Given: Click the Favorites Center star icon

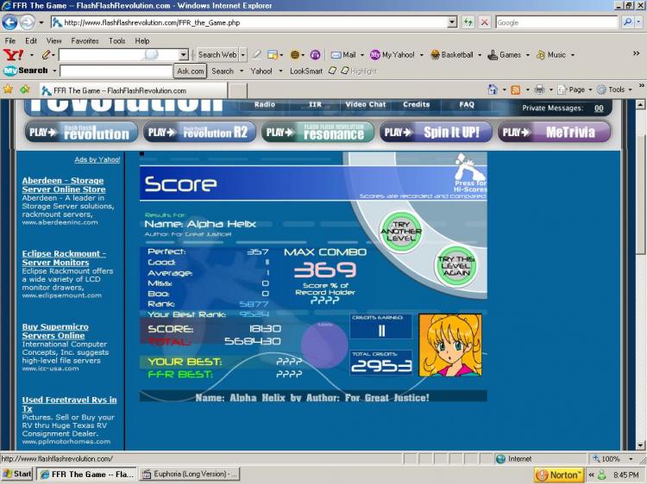Looking at the screenshot, I should click(x=8, y=90).
